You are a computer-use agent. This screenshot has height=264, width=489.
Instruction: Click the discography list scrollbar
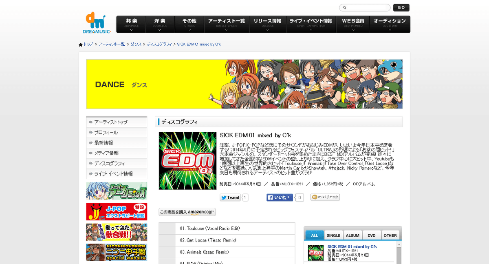(x=399, y=253)
